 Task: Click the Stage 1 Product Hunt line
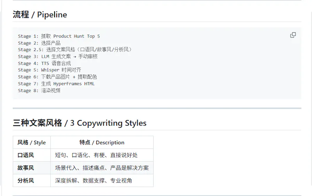59,36
